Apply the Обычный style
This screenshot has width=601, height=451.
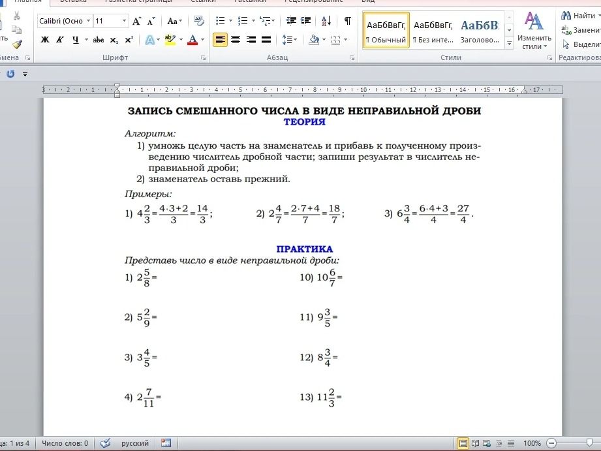click(x=386, y=31)
